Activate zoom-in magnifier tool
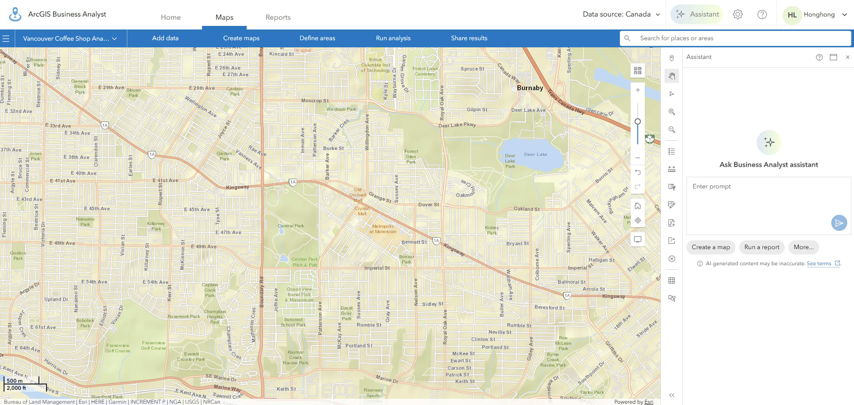 672,112
